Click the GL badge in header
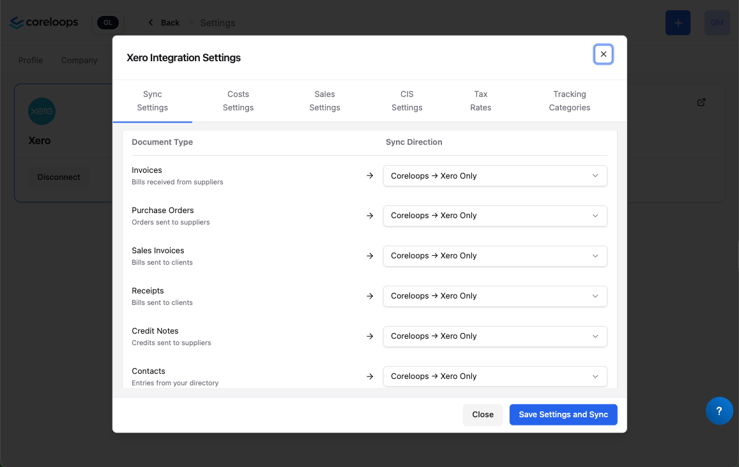The height and width of the screenshot is (467, 739). click(x=108, y=22)
